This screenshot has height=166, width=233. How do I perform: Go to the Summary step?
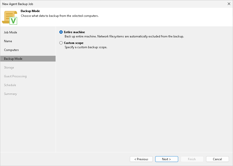(11, 94)
